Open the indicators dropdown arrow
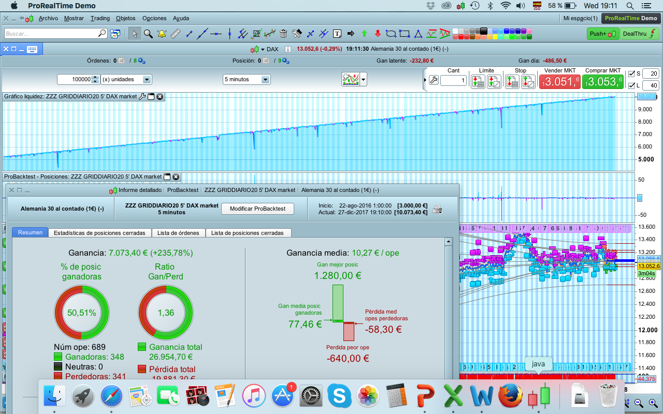Viewport: 663px width, 414px height. (x=364, y=80)
